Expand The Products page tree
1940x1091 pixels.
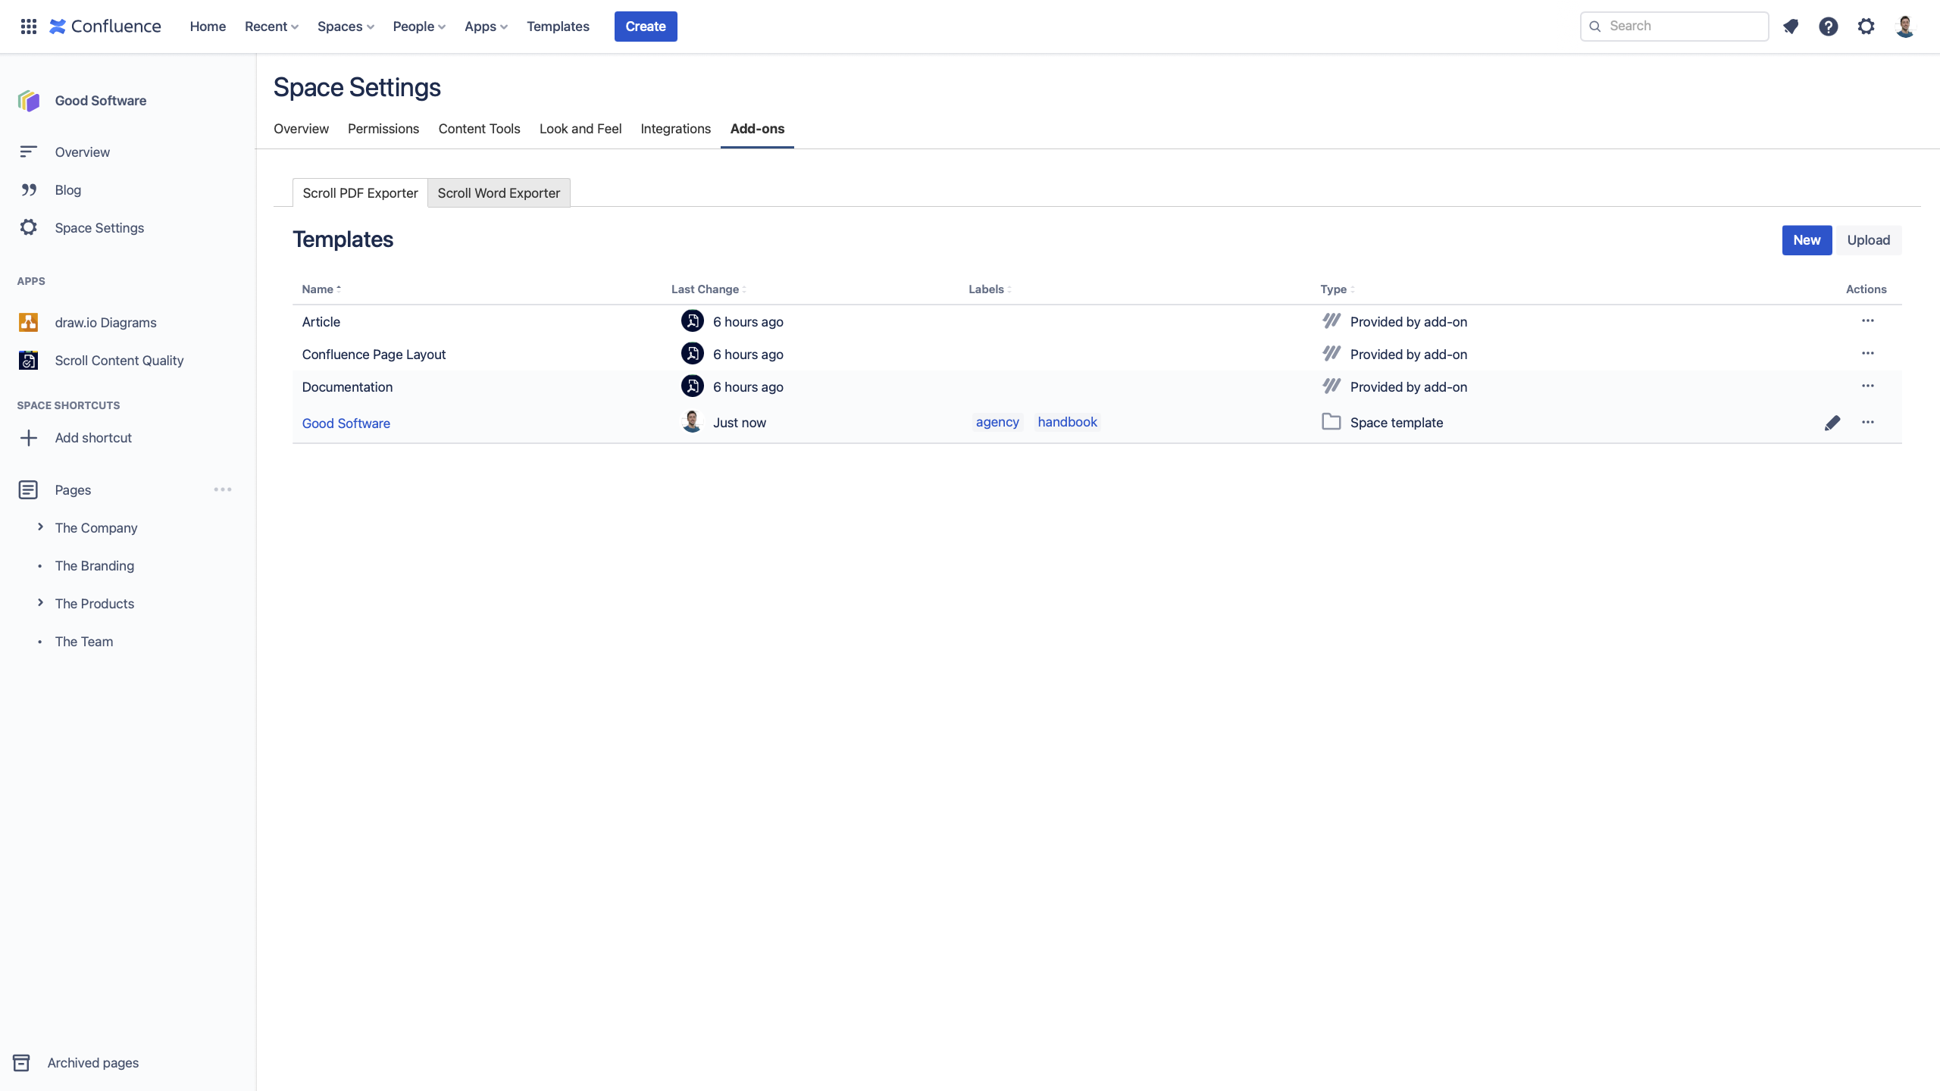coord(40,603)
